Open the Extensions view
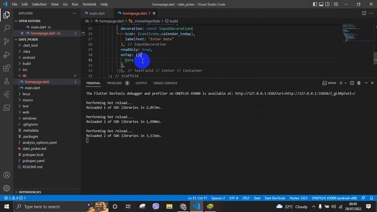The image size is (377, 212). pos(6,68)
